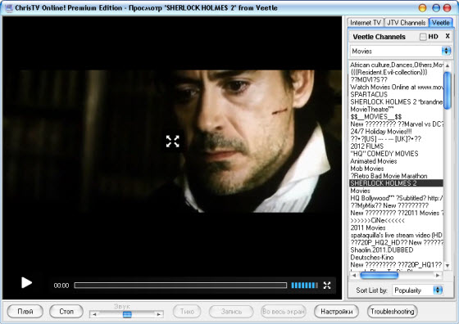Select channel 'HQ Bollywood ?Subtitled?'
The width and height of the screenshot is (459, 324).
coord(397,198)
